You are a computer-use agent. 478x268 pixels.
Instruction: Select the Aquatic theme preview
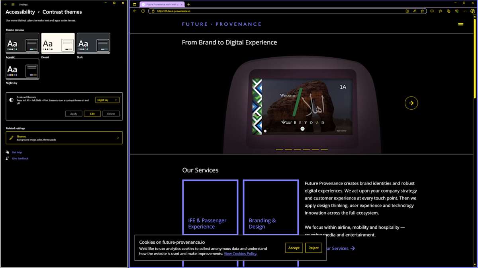pos(22,43)
